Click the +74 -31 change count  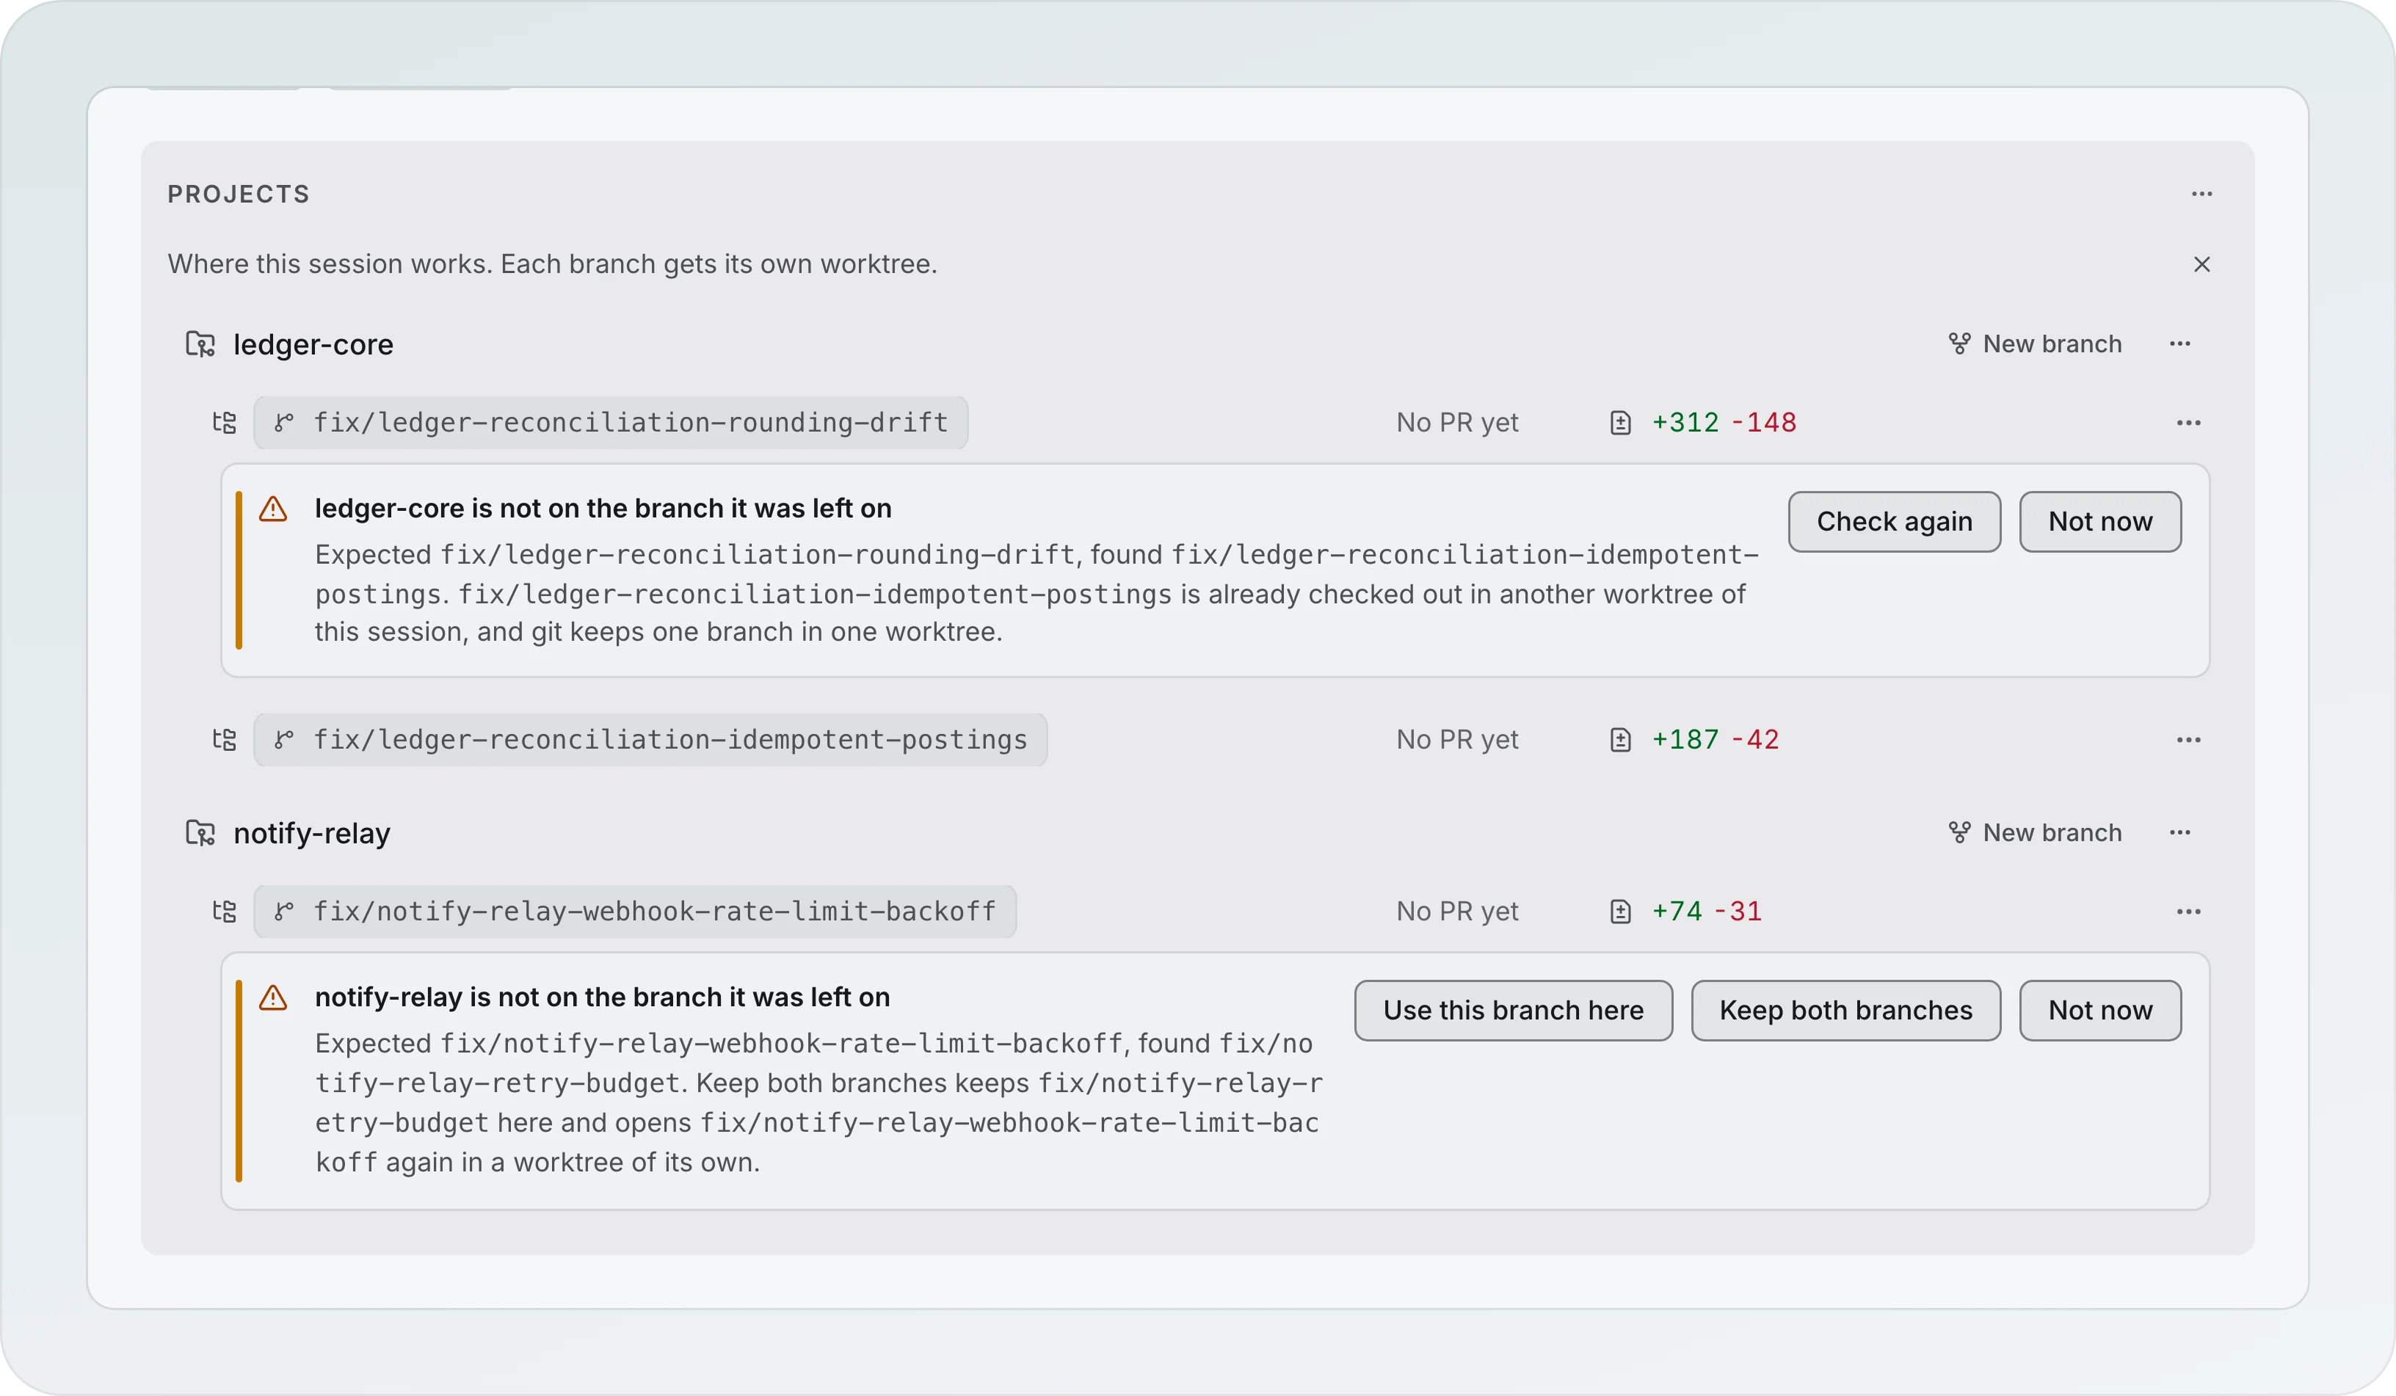click(1707, 911)
